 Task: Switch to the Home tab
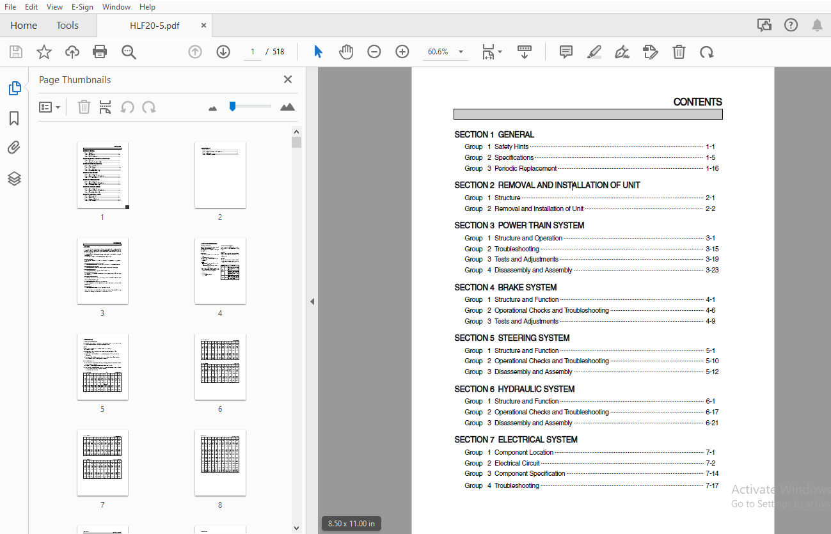click(x=24, y=26)
